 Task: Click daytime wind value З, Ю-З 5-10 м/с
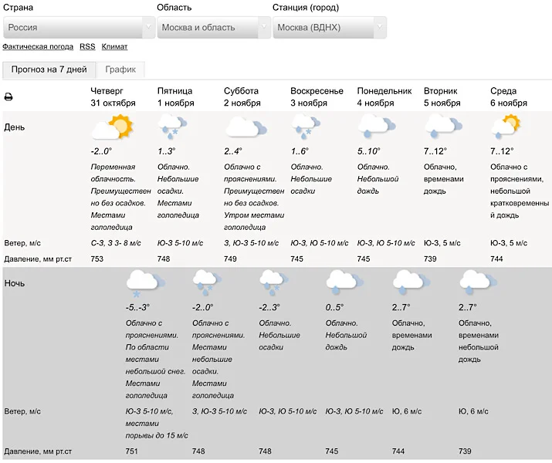point(252,243)
